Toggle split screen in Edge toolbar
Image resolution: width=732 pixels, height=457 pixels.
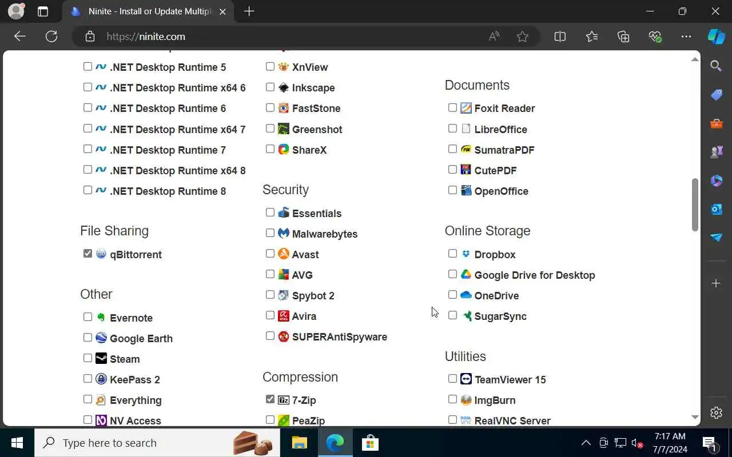click(560, 36)
